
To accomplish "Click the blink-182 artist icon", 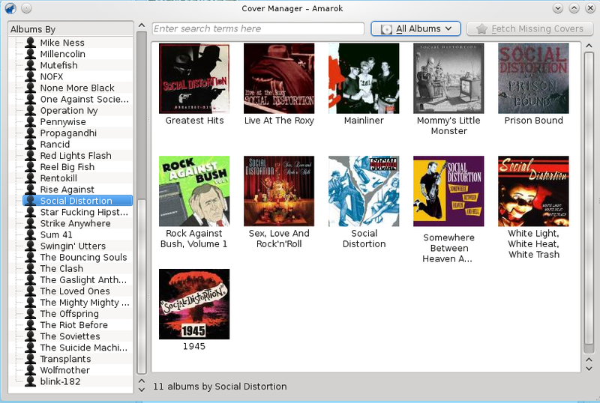I will (x=30, y=381).
